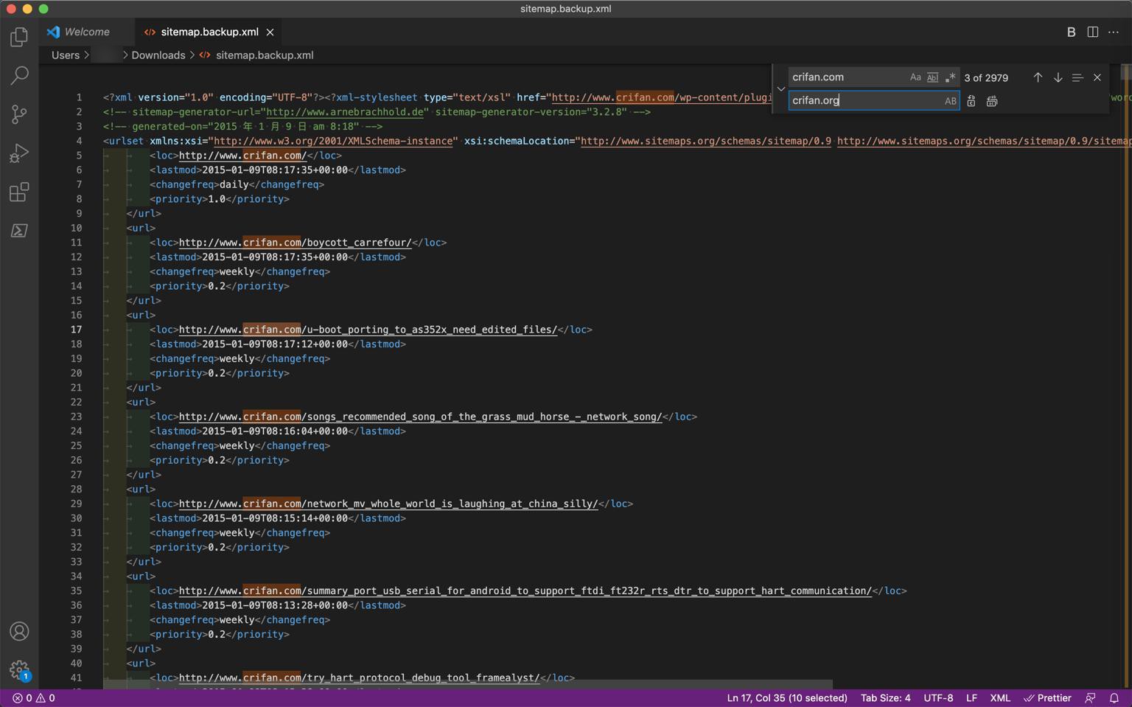The image size is (1132, 707).
Task: Toggle Find in Selection
Action: coord(1077,77)
